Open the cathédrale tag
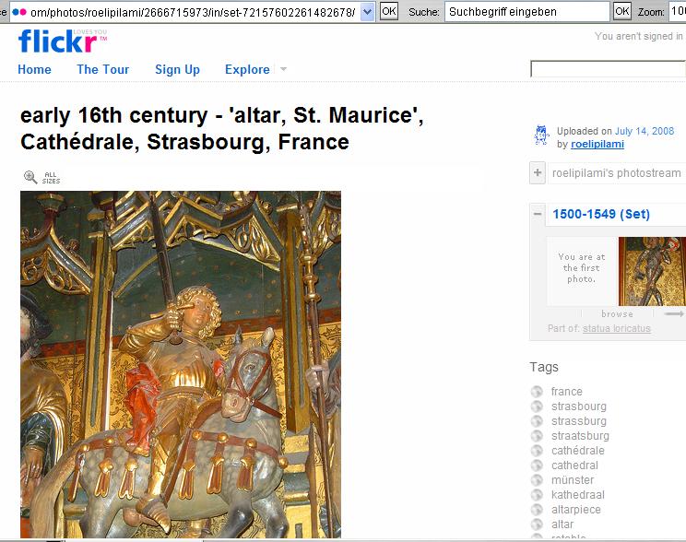The width and height of the screenshot is (686, 542). point(577,451)
